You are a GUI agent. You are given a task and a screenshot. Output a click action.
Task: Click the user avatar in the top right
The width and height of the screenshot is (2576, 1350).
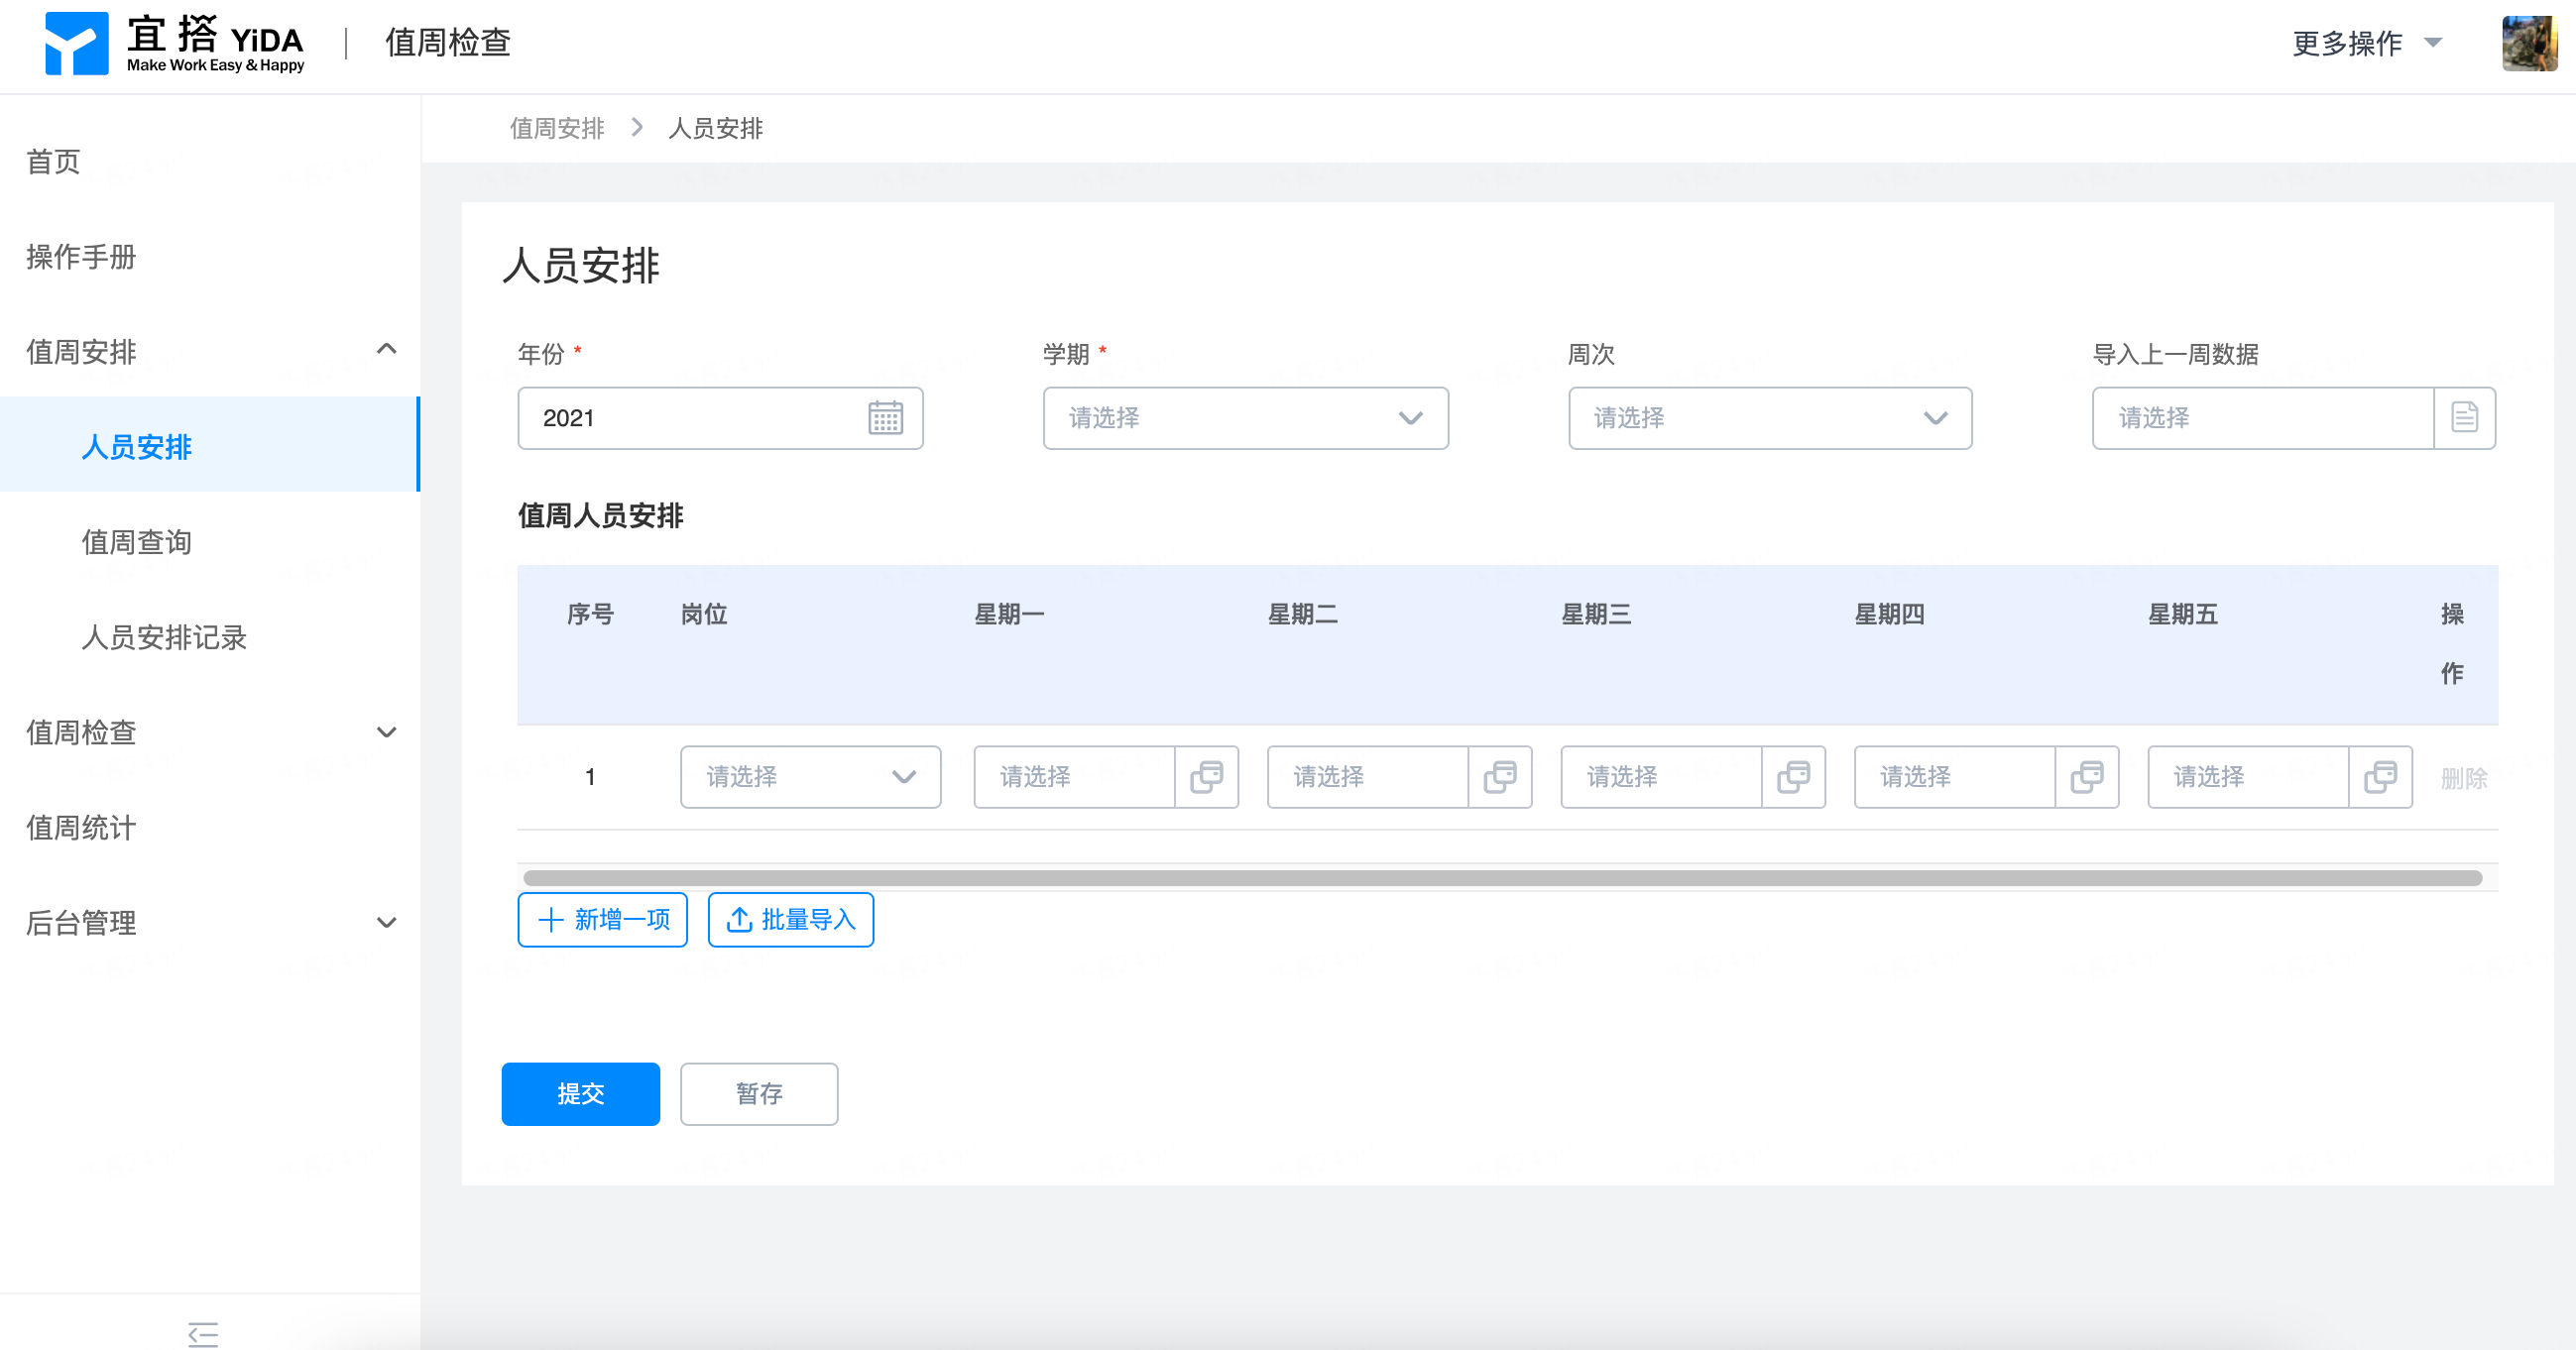(2528, 43)
